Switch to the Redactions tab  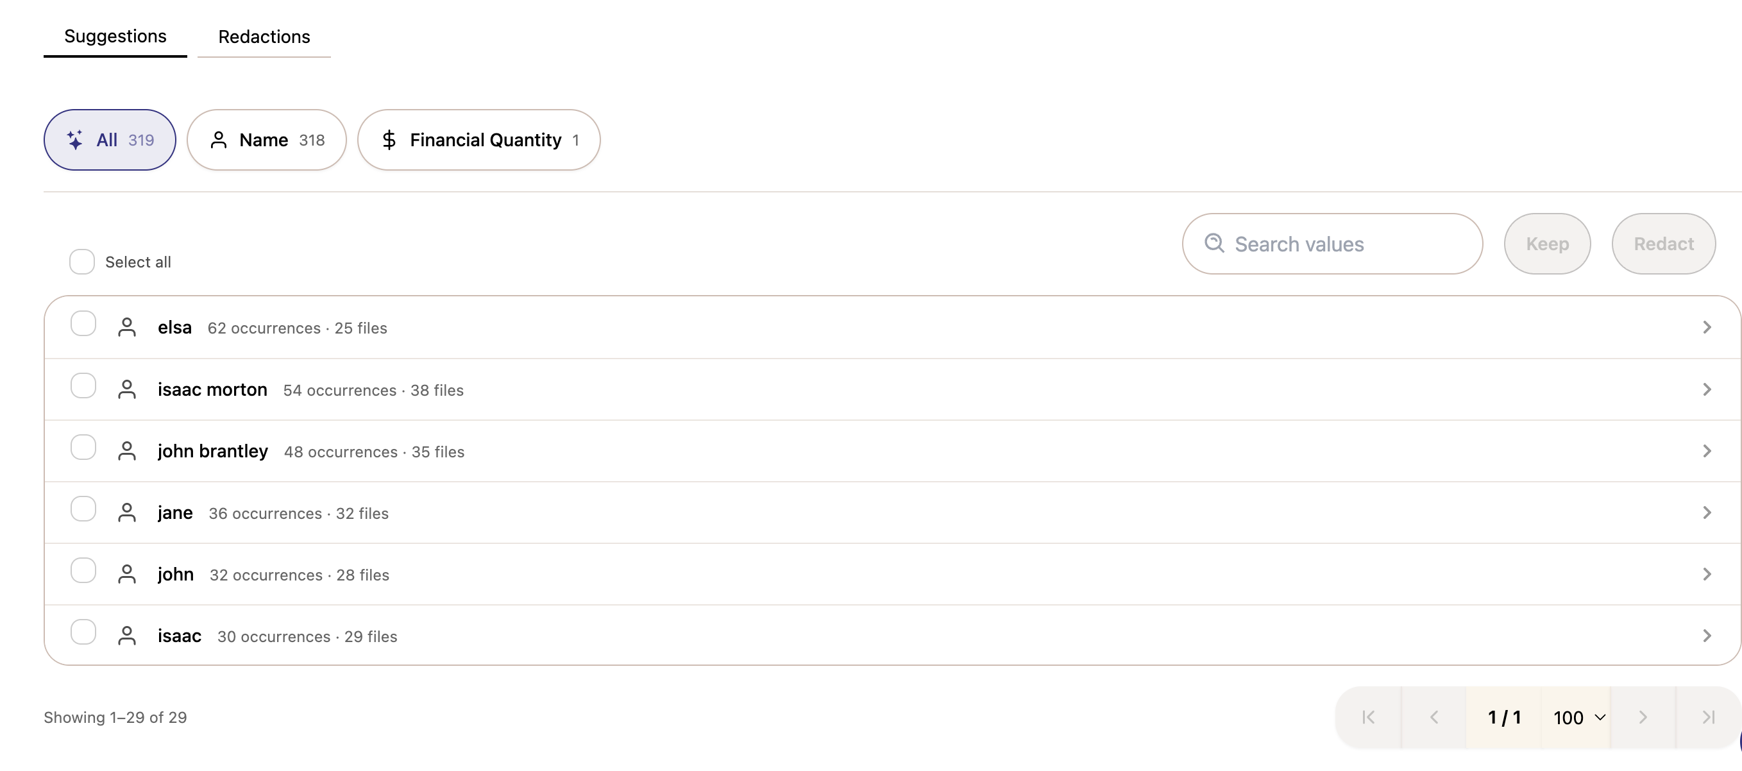tap(264, 37)
